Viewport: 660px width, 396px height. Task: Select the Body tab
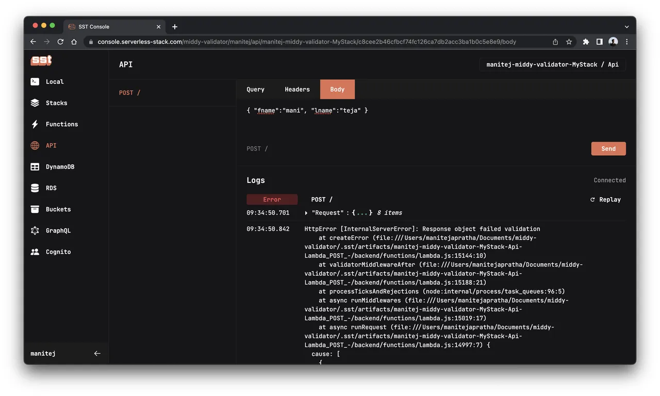(x=337, y=89)
